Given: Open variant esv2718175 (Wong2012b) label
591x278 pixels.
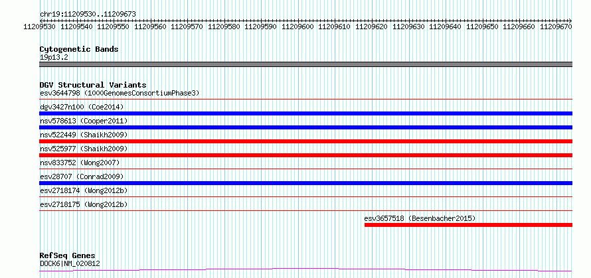Looking at the screenshot, I should [x=84, y=204].
